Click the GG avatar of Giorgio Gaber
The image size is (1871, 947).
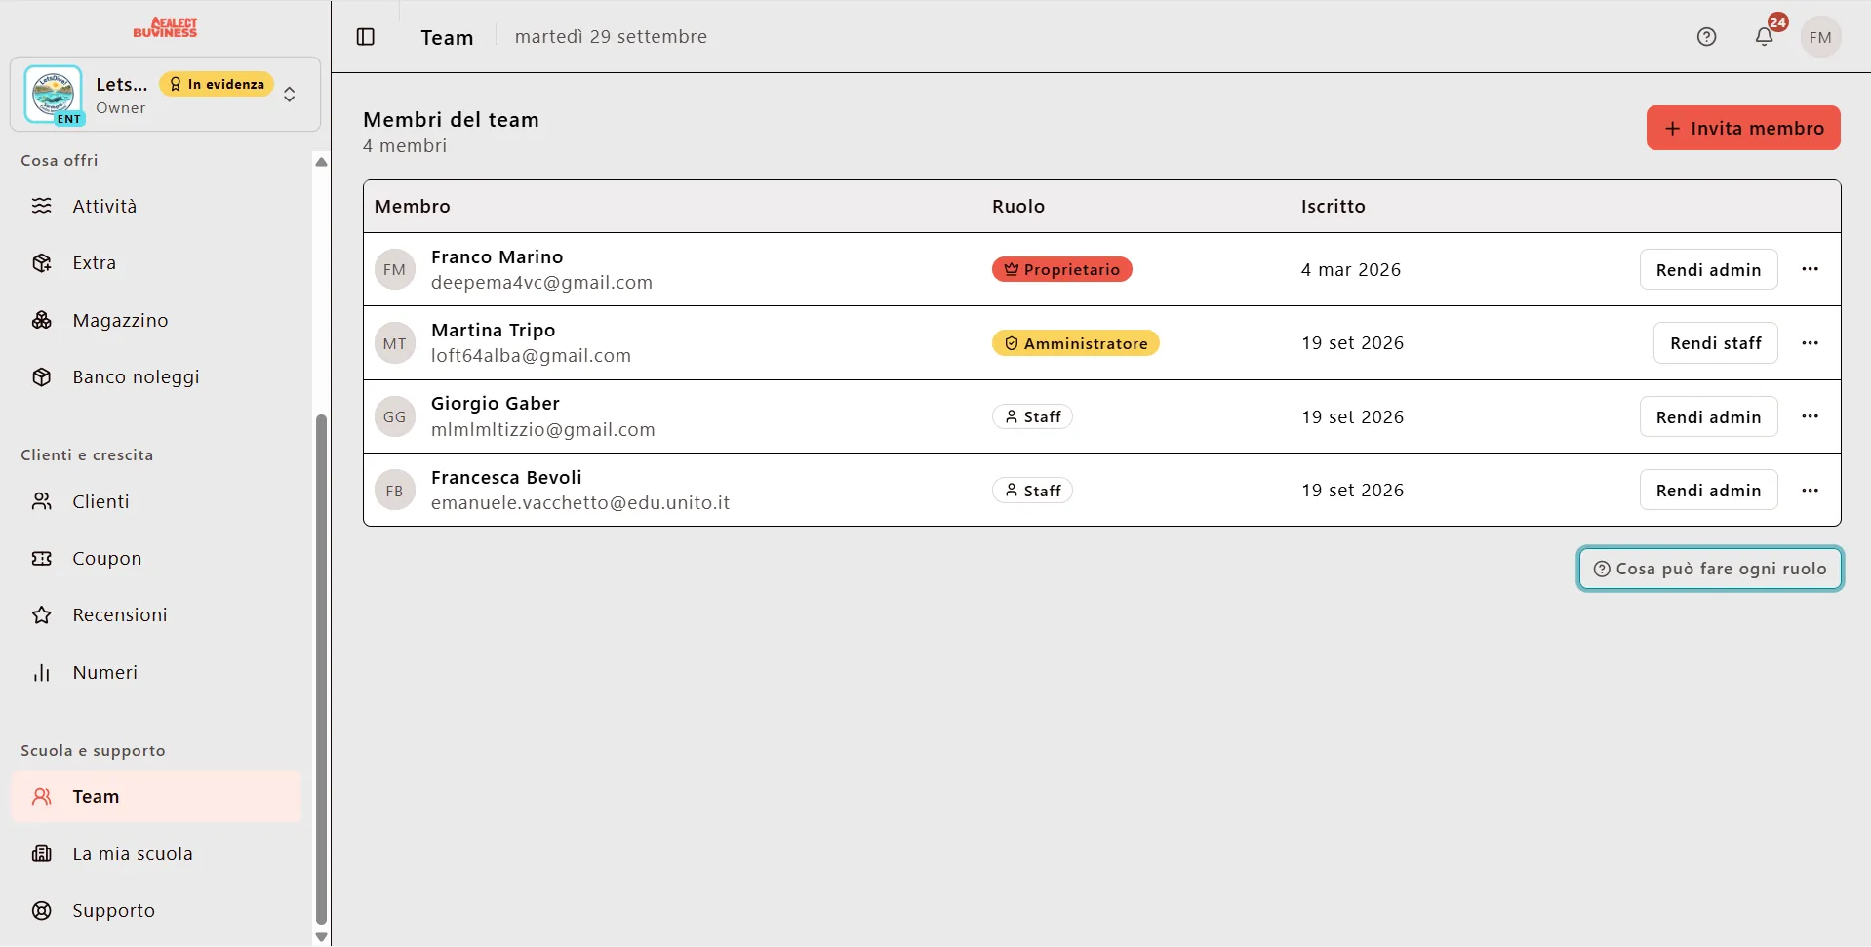395,416
